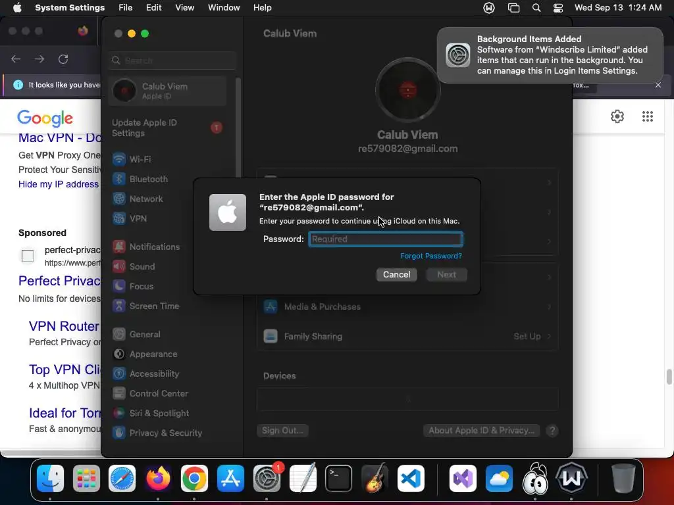Open the View menu

(x=184, y=8)
